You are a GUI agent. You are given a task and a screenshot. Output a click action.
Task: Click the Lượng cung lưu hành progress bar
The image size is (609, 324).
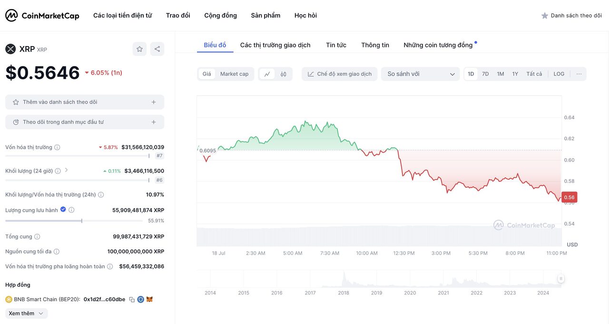74,221
